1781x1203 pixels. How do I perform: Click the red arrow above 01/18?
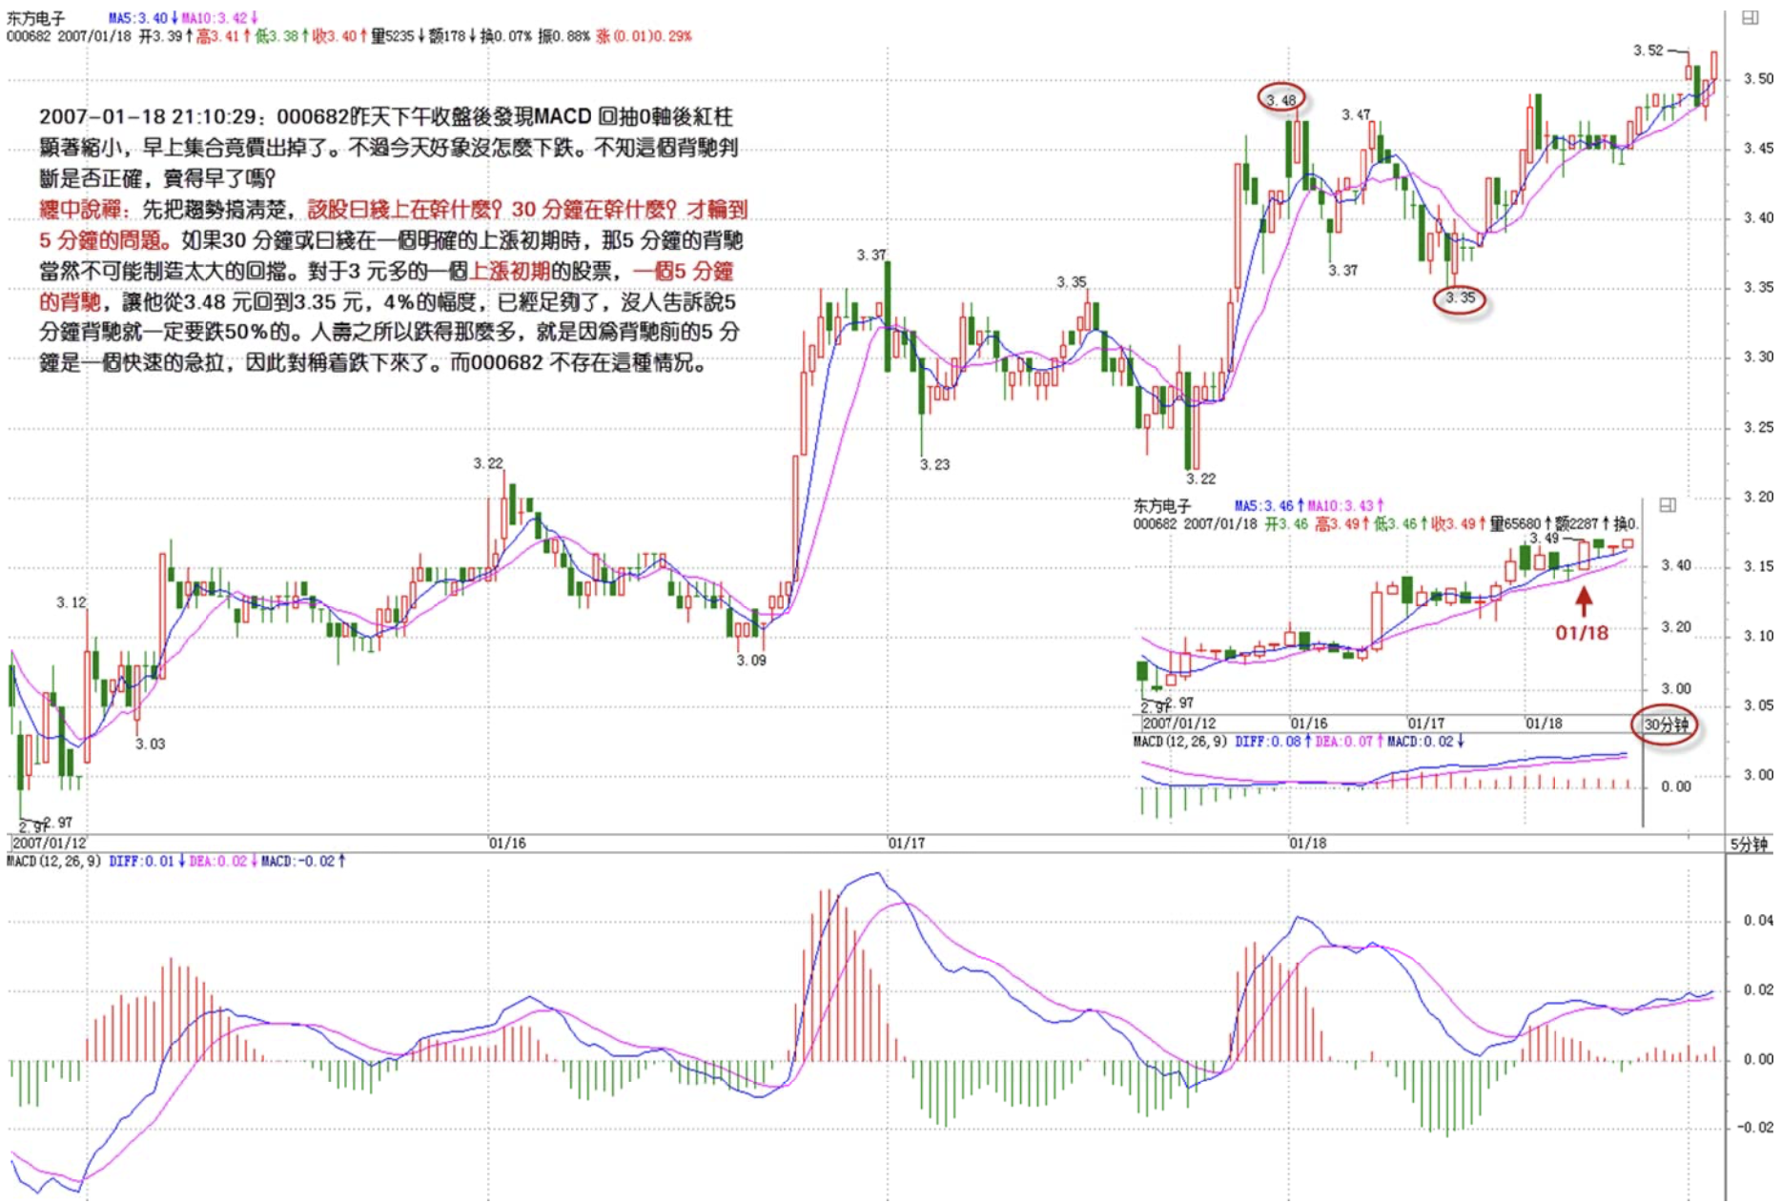click(x=1584, y=601)
